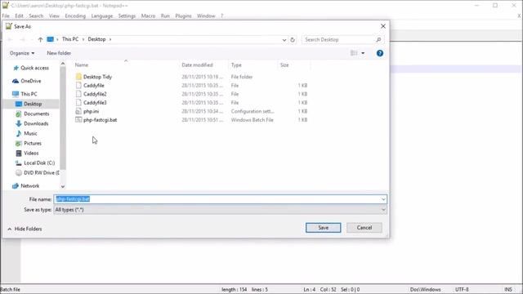Select php-fastcgi.bat in the file list

(x=100, y=120)
